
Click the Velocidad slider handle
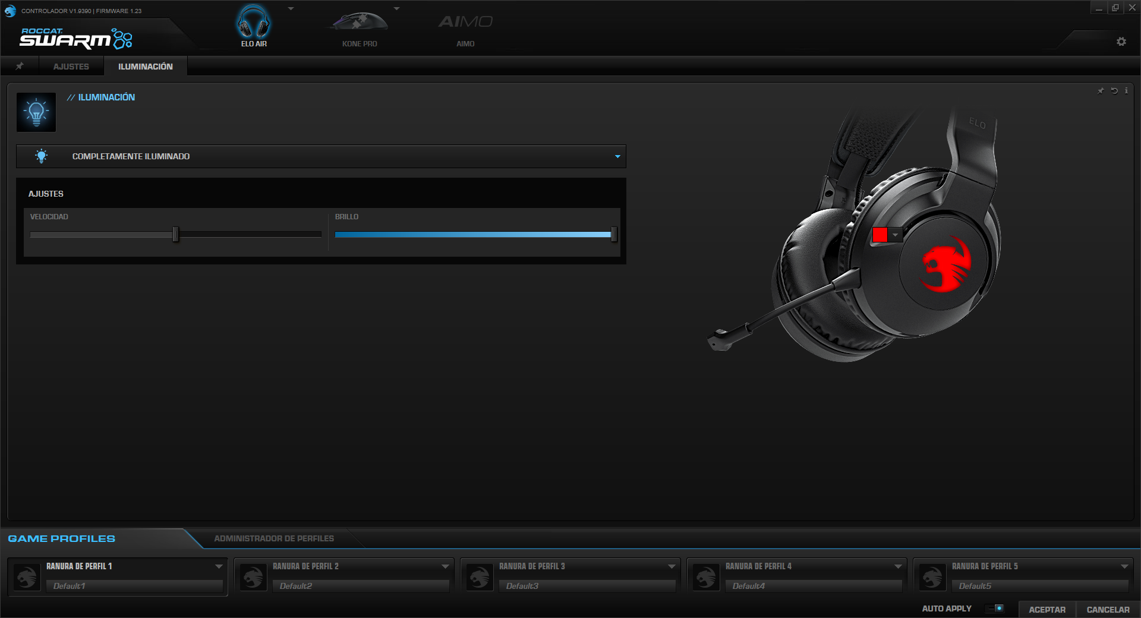[x=175, y=234]
